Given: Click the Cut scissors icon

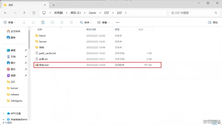Looking at the screenshot, I should [24, 22].
